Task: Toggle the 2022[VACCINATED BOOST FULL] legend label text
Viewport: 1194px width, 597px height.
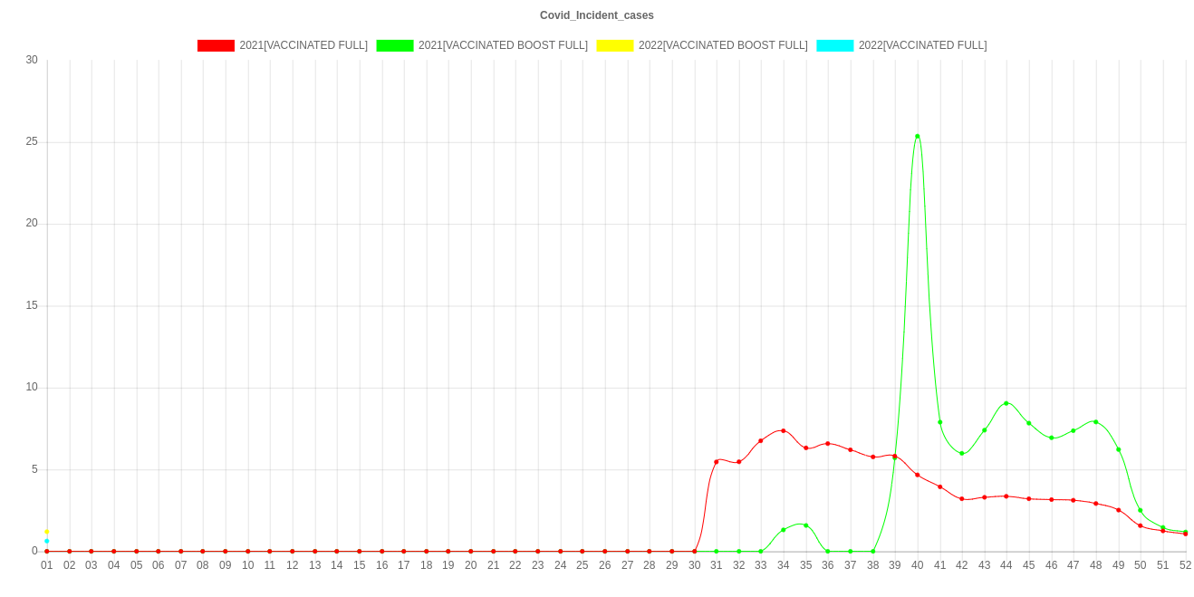Action: pos(722,45)
